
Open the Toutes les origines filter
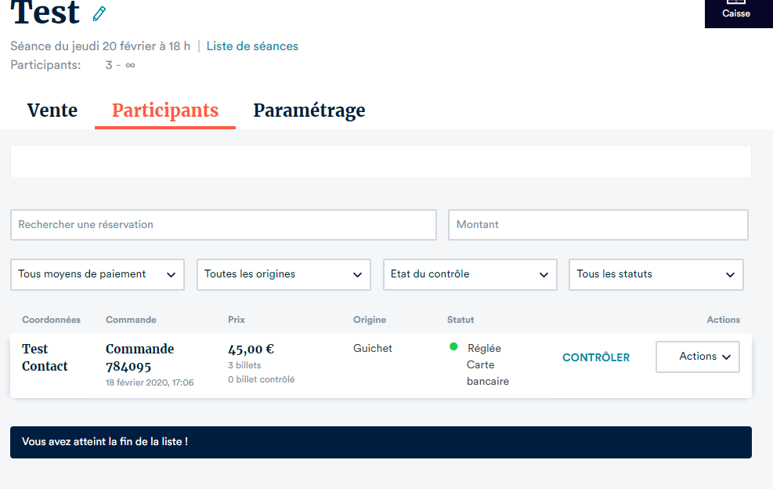click(284, 274)
